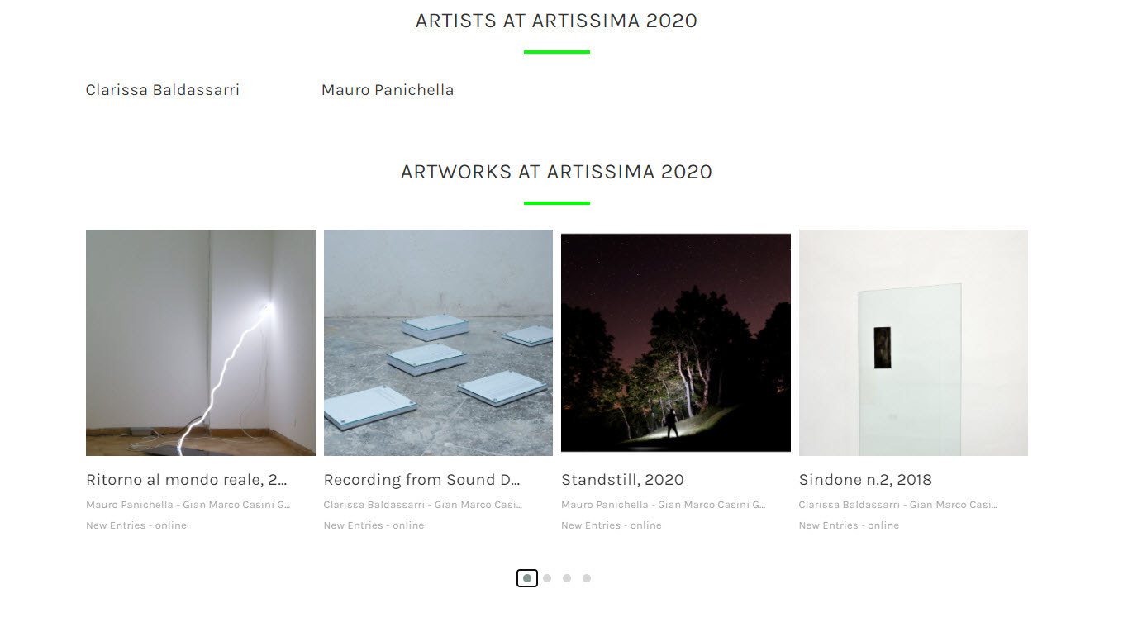Image resolution: width=1128 pixels, height=622 pixels.
Task: Click the 'Recording from Sound D...' title
Action: 421,480
